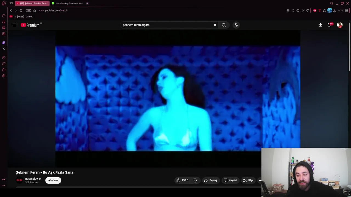Open Easy Setup sliders menu
The image size is (351, 197).
pos(347,10)
